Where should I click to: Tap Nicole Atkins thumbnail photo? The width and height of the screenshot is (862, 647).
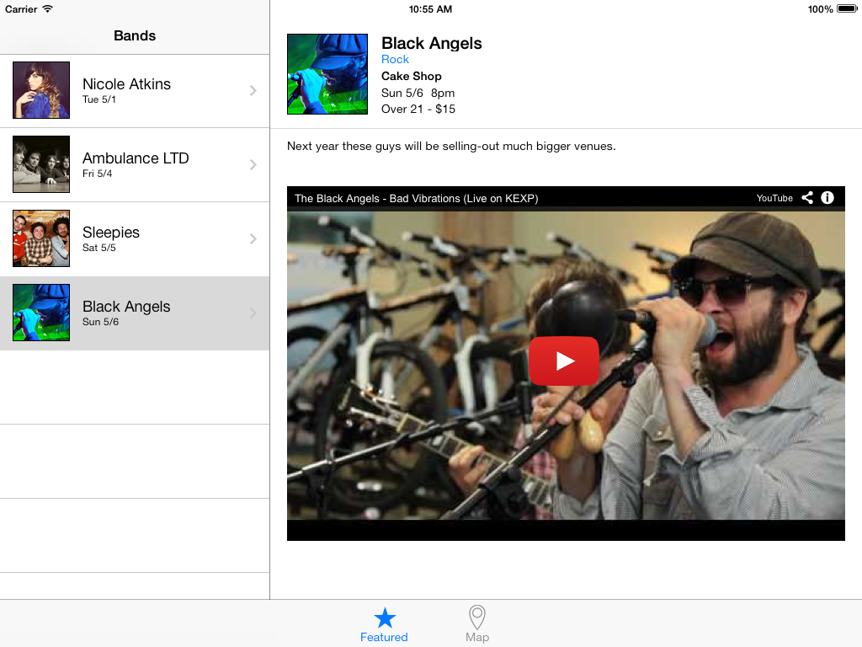click(41, 90)
